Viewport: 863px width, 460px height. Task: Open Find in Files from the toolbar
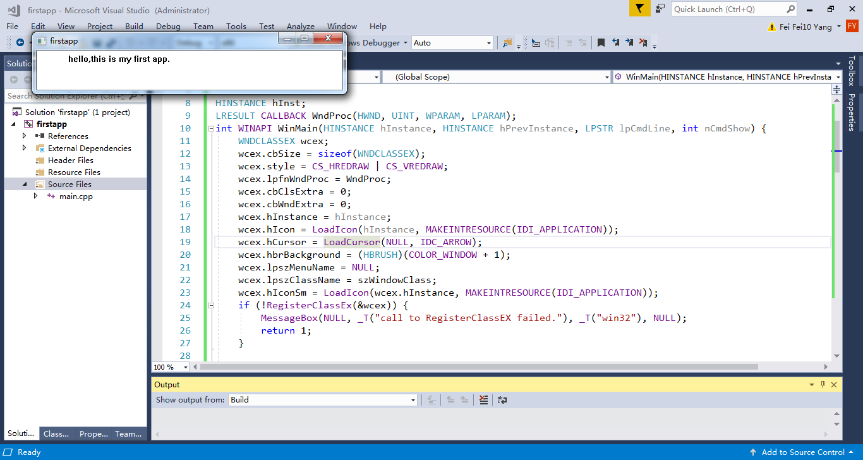point(507,42)
